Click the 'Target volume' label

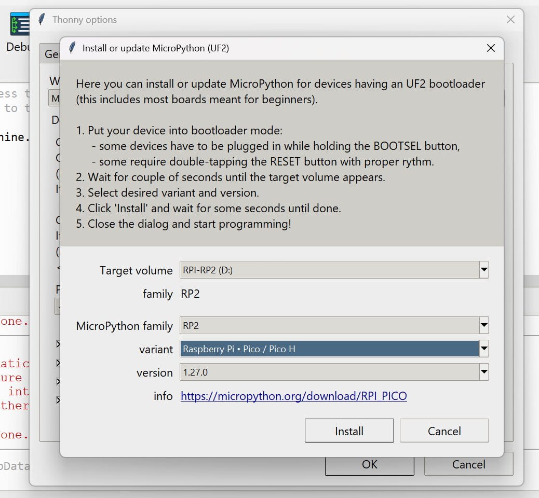pos(136,271)
